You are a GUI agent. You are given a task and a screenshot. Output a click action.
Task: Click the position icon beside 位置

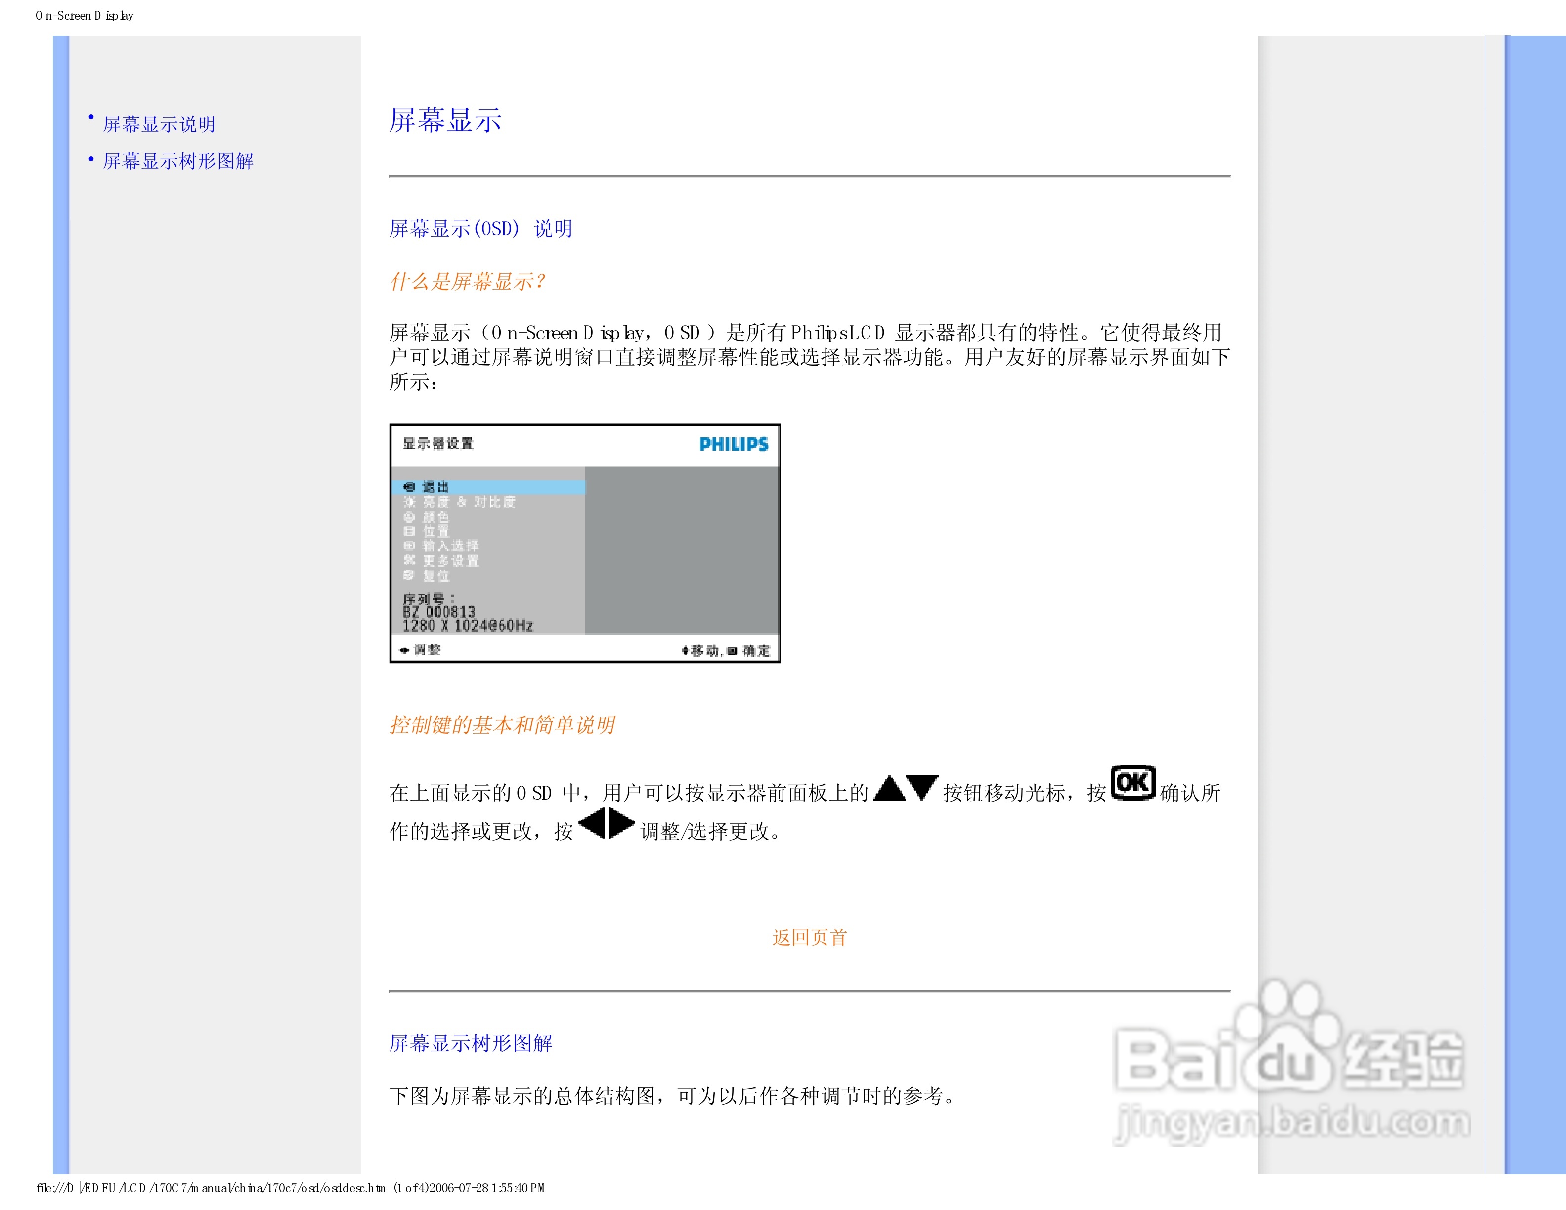[x=409, y=531]
